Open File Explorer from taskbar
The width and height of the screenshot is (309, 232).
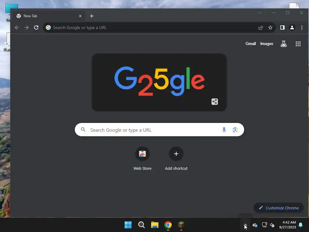(155, 225)
